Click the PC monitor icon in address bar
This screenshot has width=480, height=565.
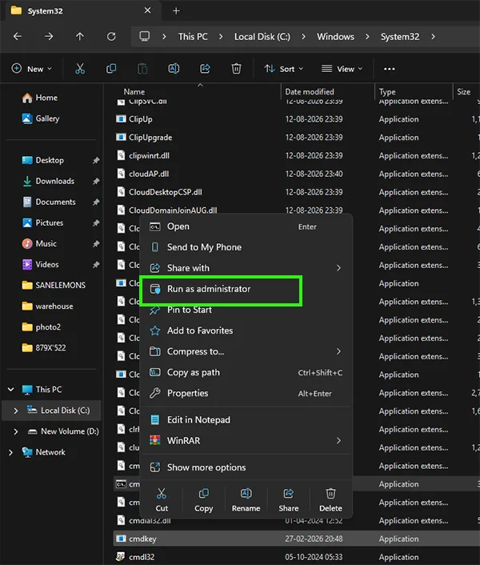(x=144, y=36)
